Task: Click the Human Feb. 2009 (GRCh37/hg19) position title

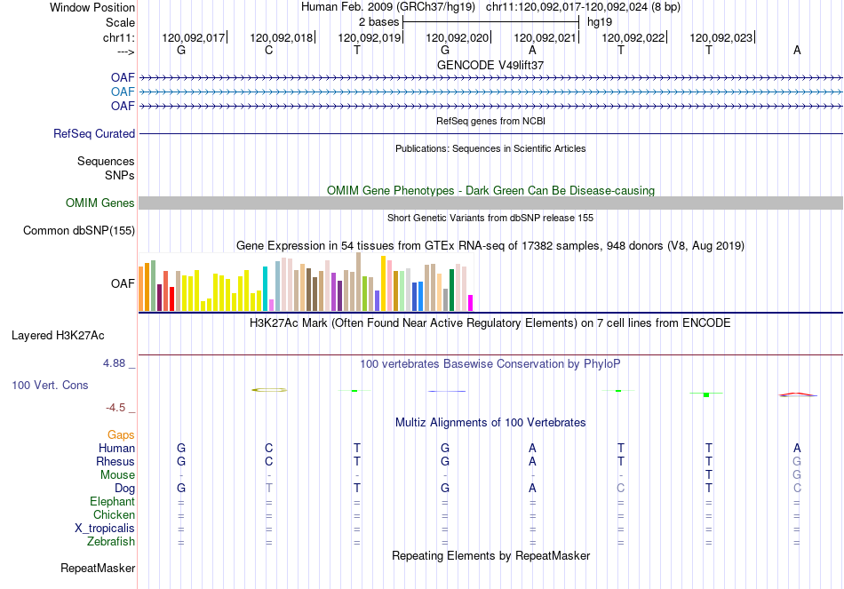Action: click(388, 7)
